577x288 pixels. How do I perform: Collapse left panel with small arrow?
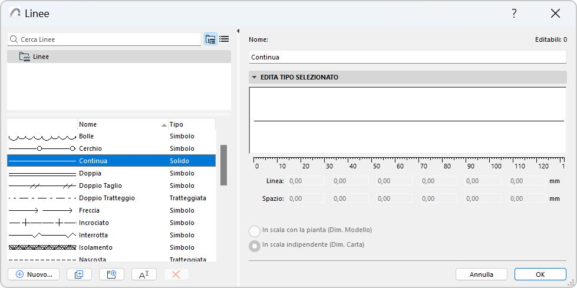[238, 31]
